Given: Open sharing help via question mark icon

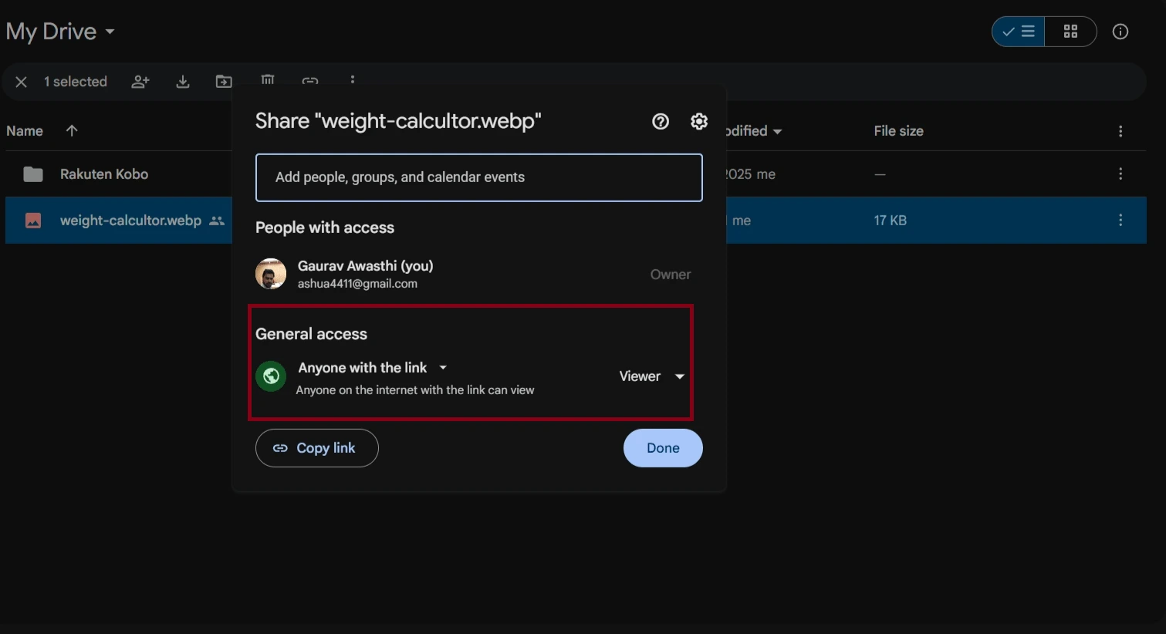Looking at the screenshot, I should coord(660,121).
